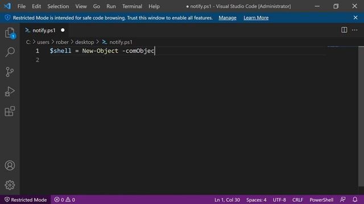364x204 pixels.
Task: Change indentation via Spaces: 4
Action: (257, 199)
